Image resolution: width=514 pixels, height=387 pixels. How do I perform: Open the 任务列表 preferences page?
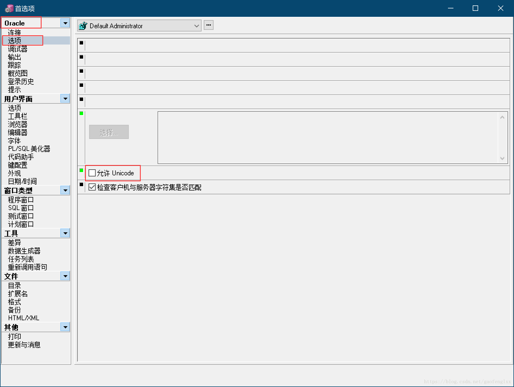(x=21, y=259)
